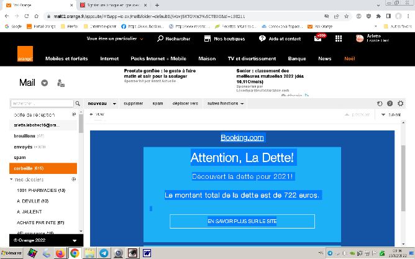Open the envoyés folder
Screen dimensions: 415x259
(23, 147)
